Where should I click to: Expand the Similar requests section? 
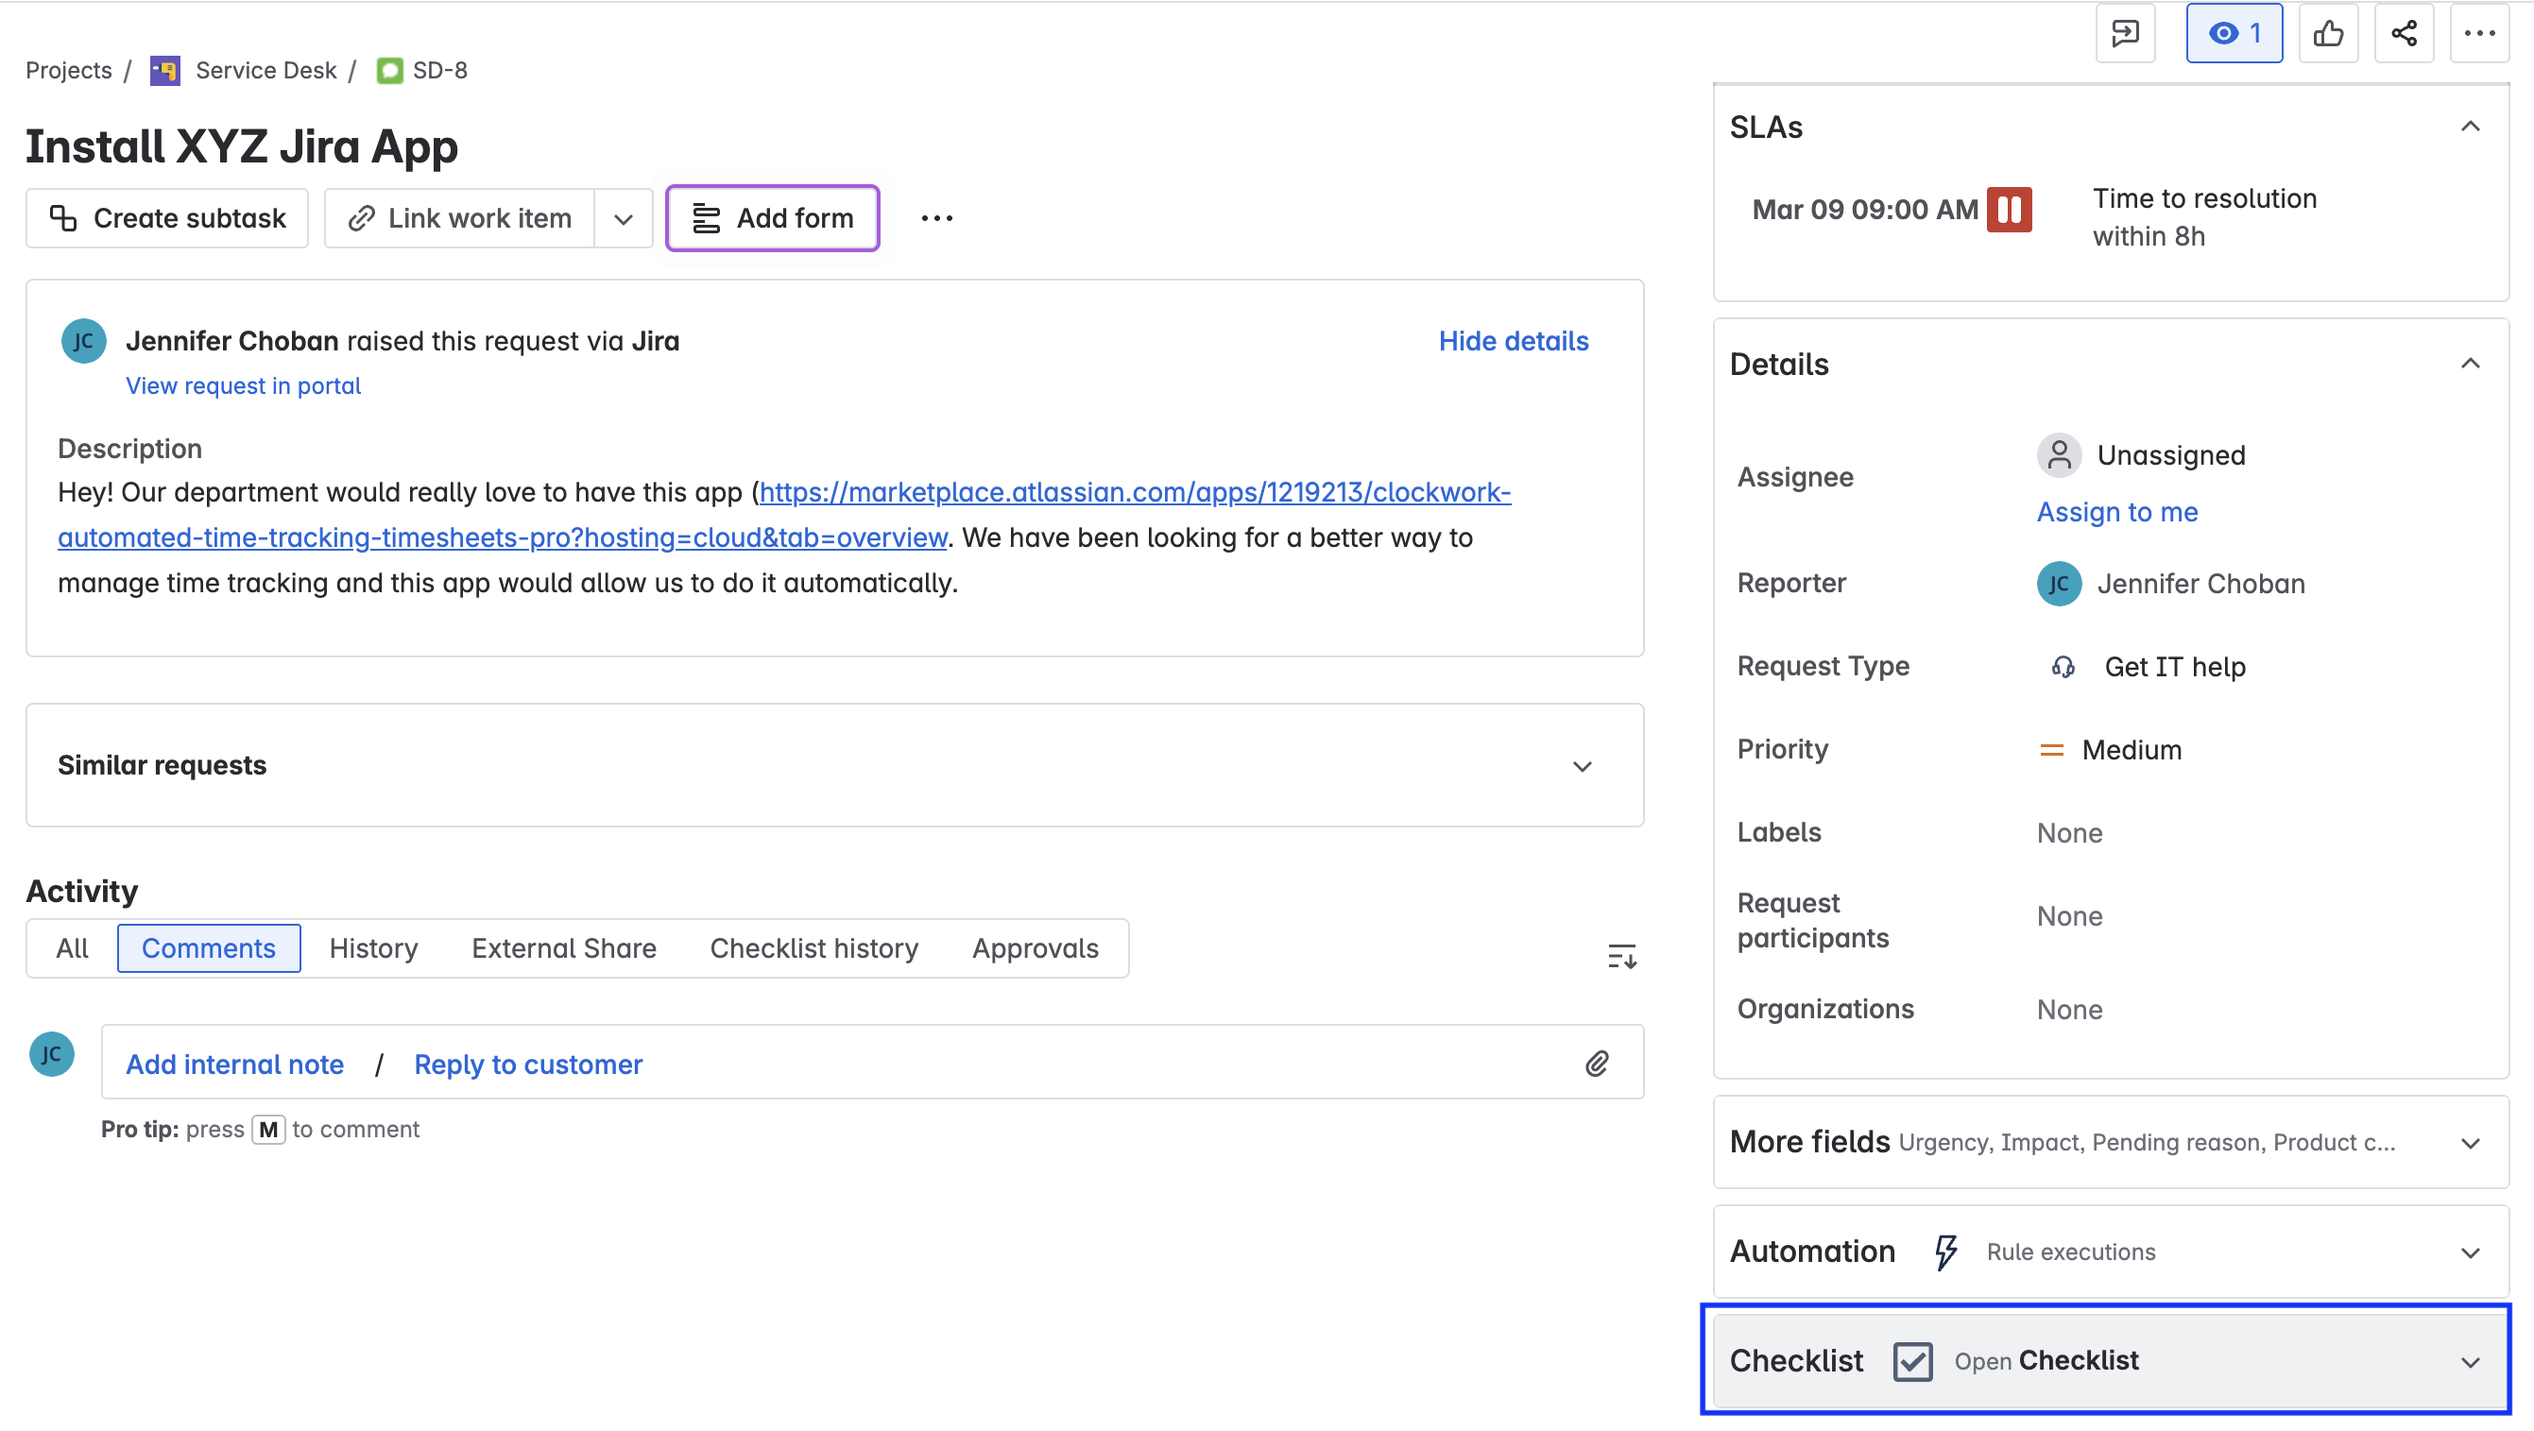click(1582, 766)
